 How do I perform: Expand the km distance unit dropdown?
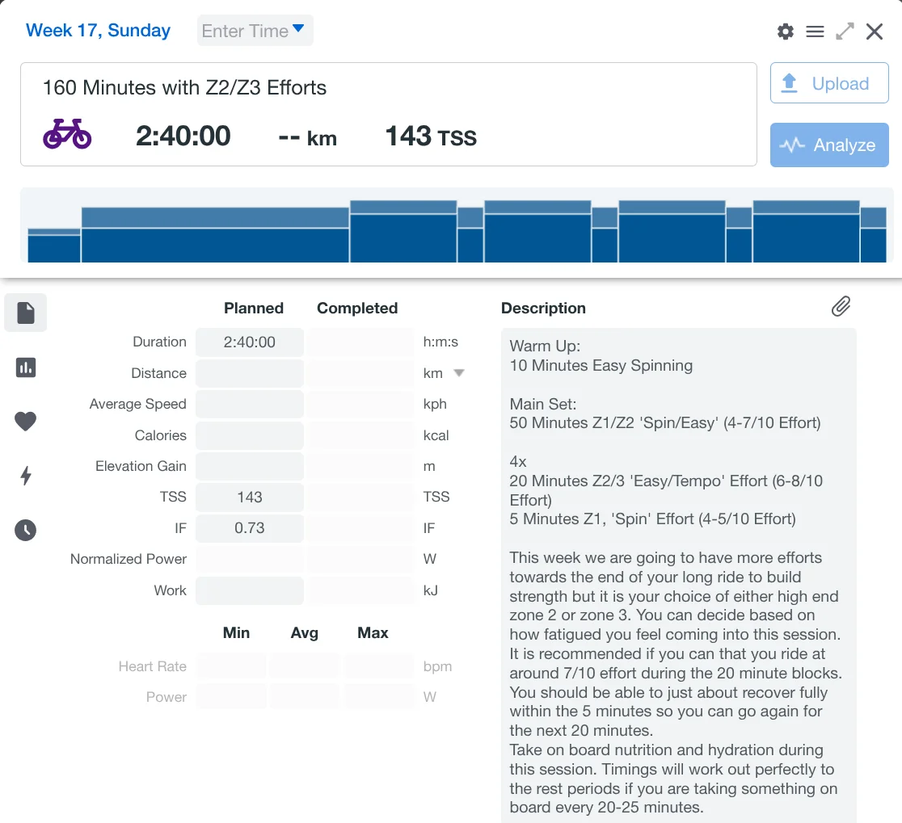pos(458,373)
